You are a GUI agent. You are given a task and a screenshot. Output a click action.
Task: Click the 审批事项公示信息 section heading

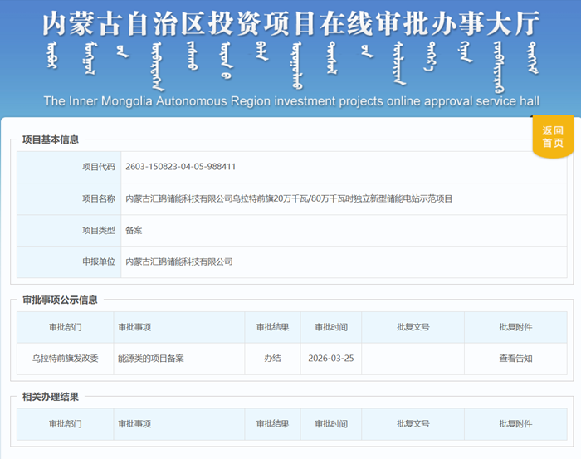pos(60,300)
